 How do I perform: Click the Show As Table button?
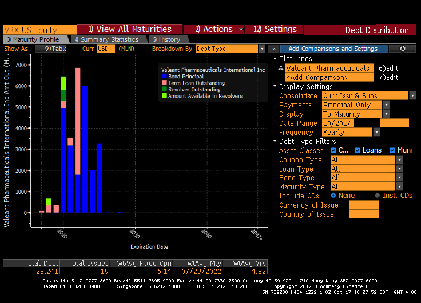coord(51,49)
